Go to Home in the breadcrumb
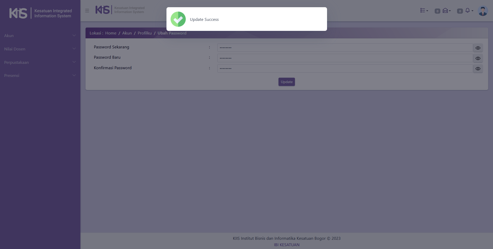This screenshot has height=249, width=493. pos(111,33)
